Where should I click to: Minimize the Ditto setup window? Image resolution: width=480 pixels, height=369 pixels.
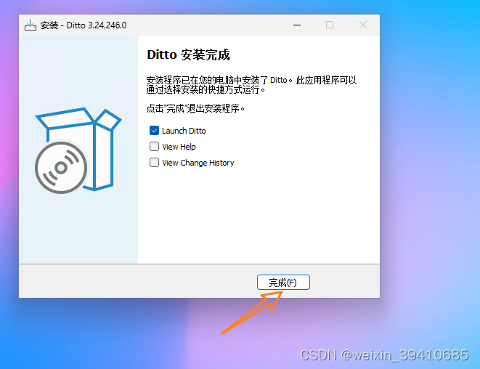coord(296,25)
